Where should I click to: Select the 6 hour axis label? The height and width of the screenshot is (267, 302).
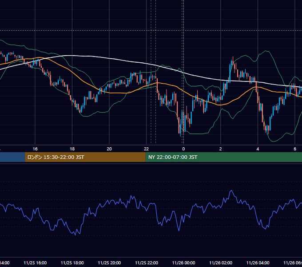pyautogui.click(x=295, y=149)
